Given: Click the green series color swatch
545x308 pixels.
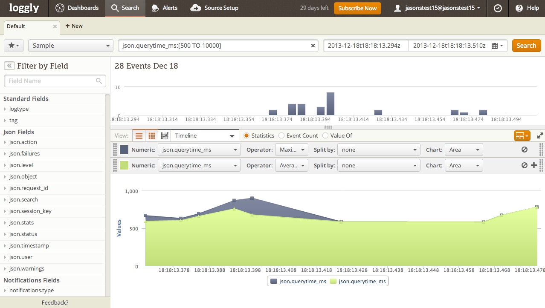Looking at the screenshot, I should (x=124, y=165).
